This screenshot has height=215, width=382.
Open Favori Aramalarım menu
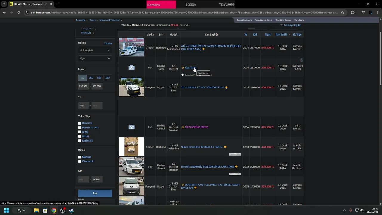point(264,20)
